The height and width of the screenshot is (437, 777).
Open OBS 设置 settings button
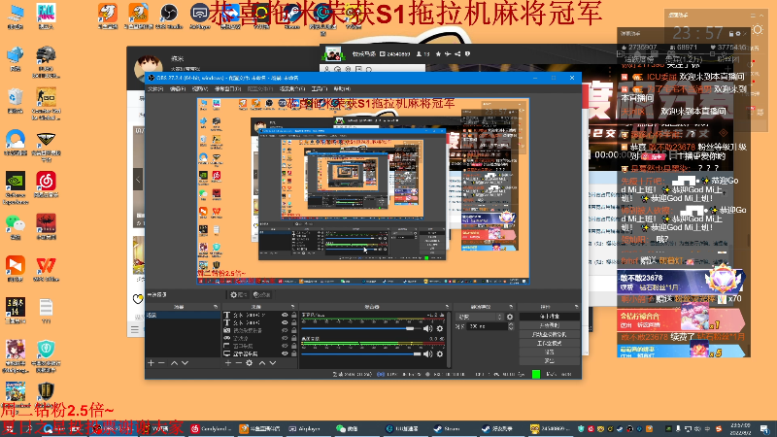pyautogui.click(x=550, y=352)
